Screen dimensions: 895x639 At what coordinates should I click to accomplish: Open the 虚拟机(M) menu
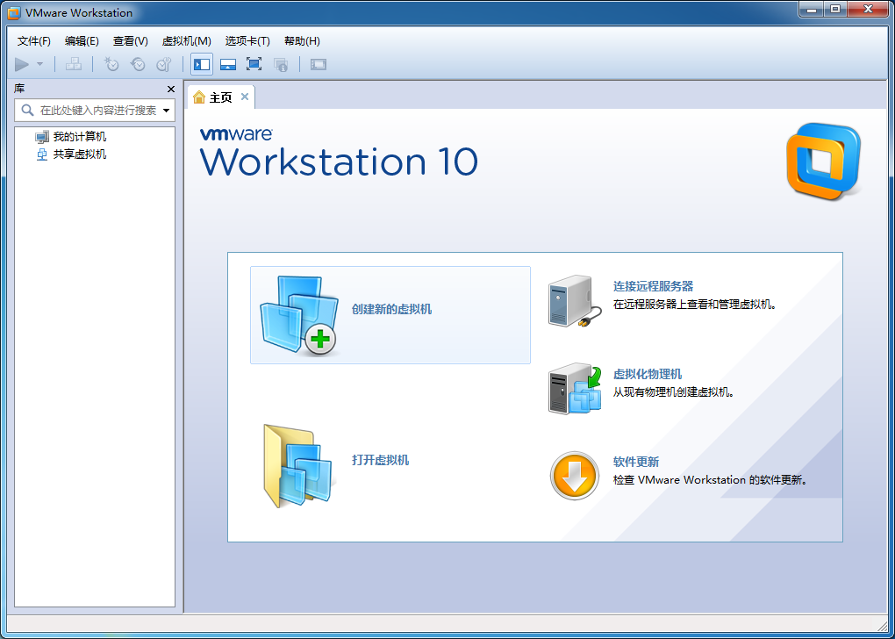(x=187, y=41)
